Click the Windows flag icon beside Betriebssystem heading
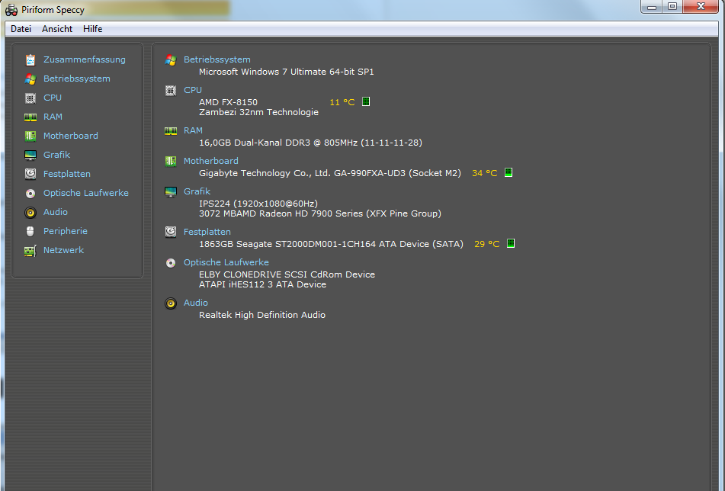The width and height of the screenshot is (725, 491). 171,59
